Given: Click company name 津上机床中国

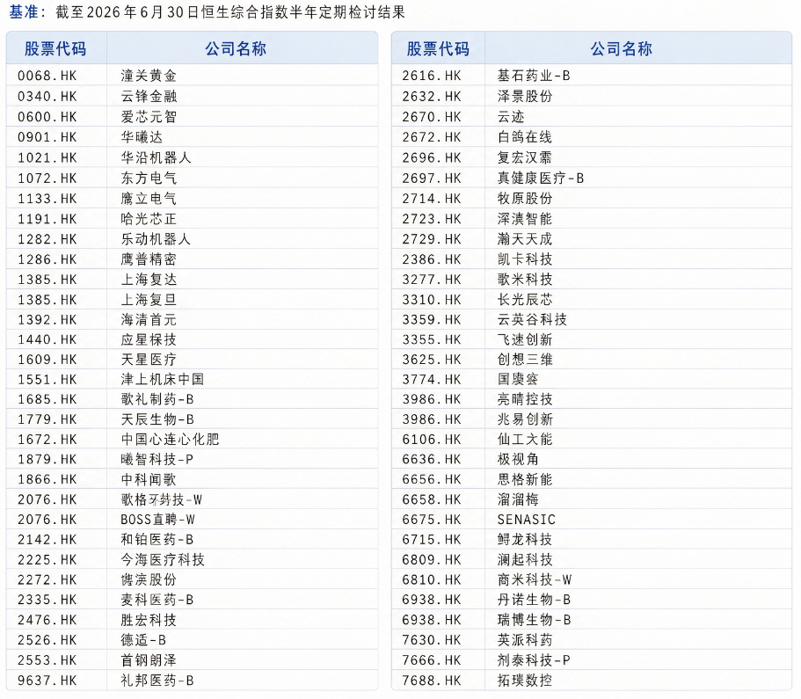Looking at the screenshot, I should point(163,380).
